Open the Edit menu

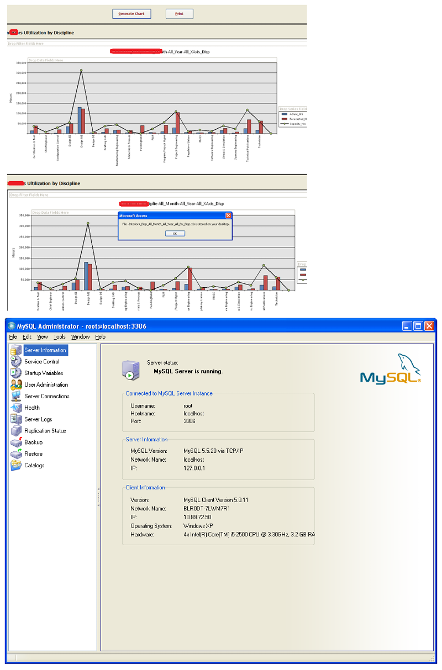(x=27, y=337)
